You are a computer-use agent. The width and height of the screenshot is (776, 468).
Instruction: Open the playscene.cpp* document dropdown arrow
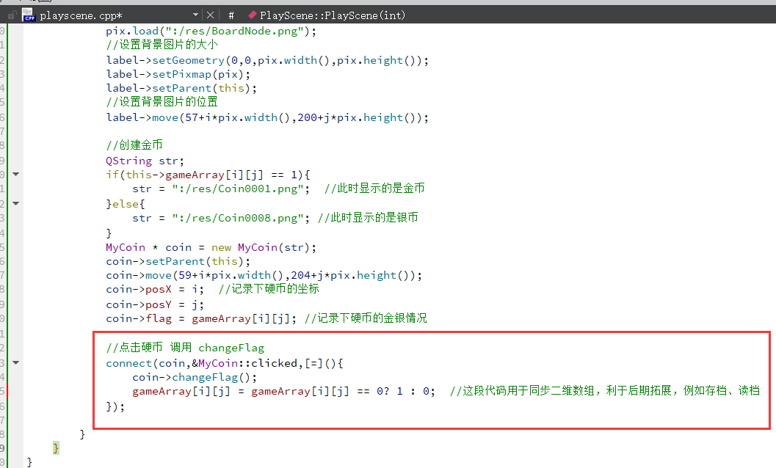pos(195,15)
